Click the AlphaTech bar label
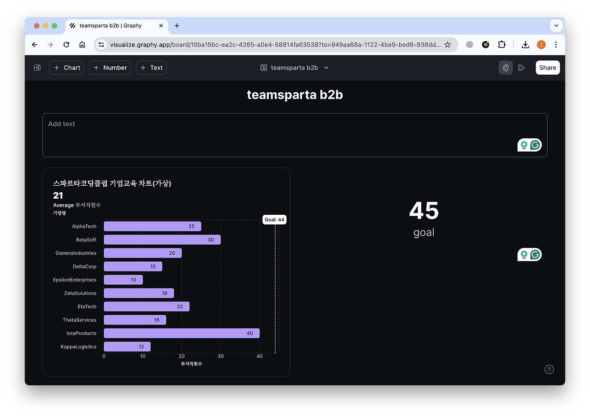Screen dimensions: 590x418 [84, 226]
